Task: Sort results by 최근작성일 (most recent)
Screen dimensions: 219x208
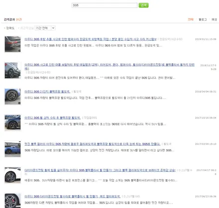Action: click(x=27, y=28)
